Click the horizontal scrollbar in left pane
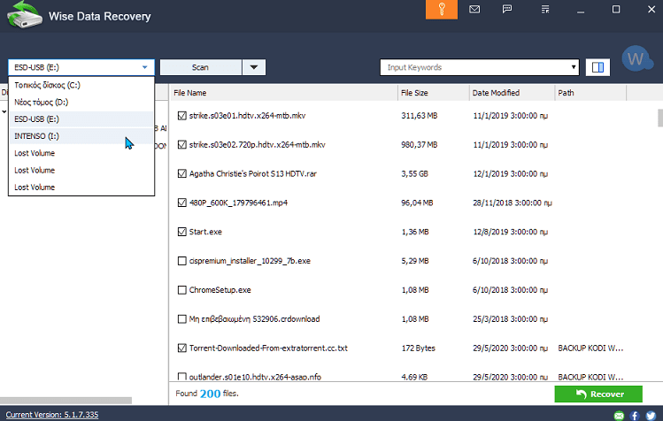 (66, 401)
